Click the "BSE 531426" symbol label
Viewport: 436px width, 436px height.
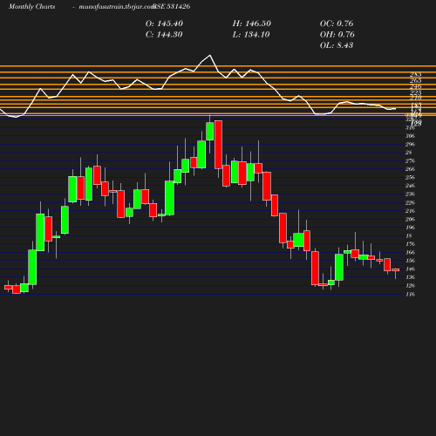click(x=172, y=6)
